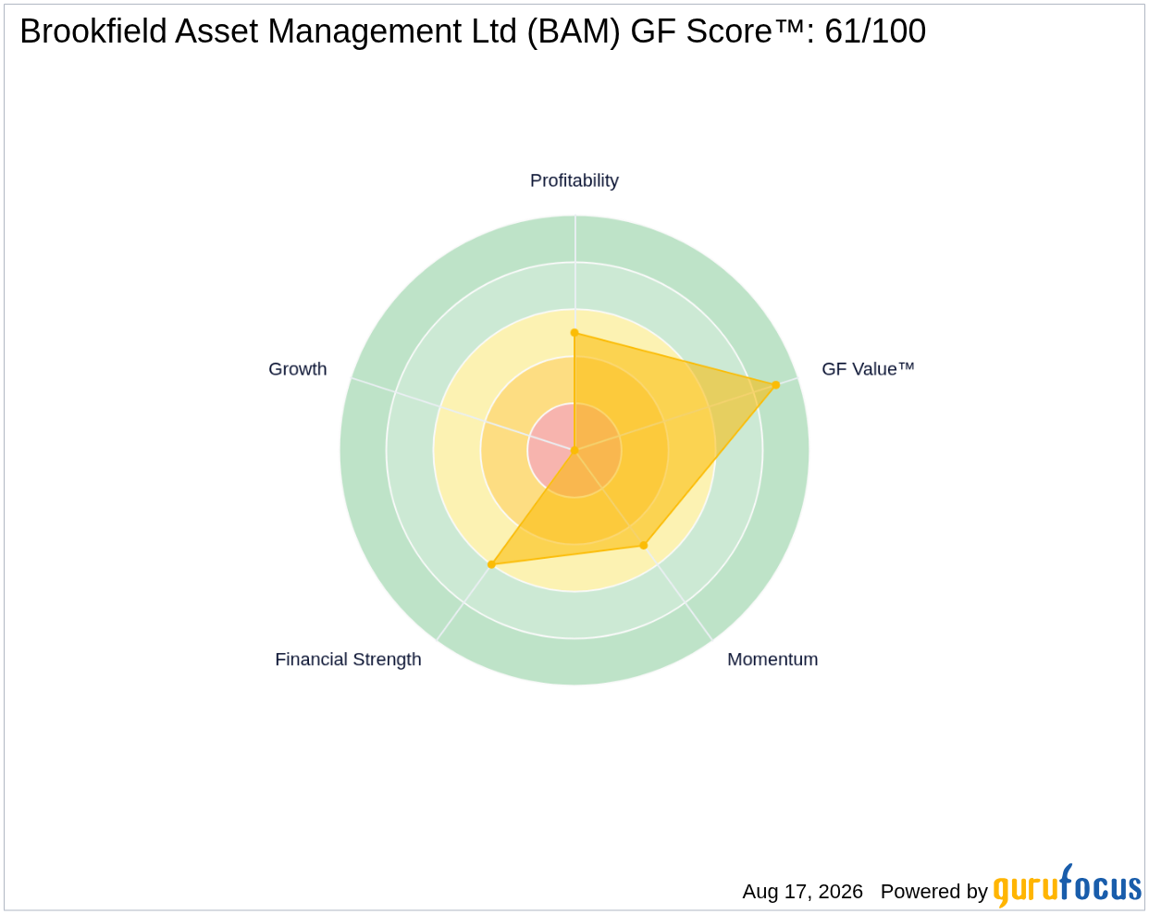Click the Growth data point at chart center
1149x914 pixels.
(x=574, y=451)
